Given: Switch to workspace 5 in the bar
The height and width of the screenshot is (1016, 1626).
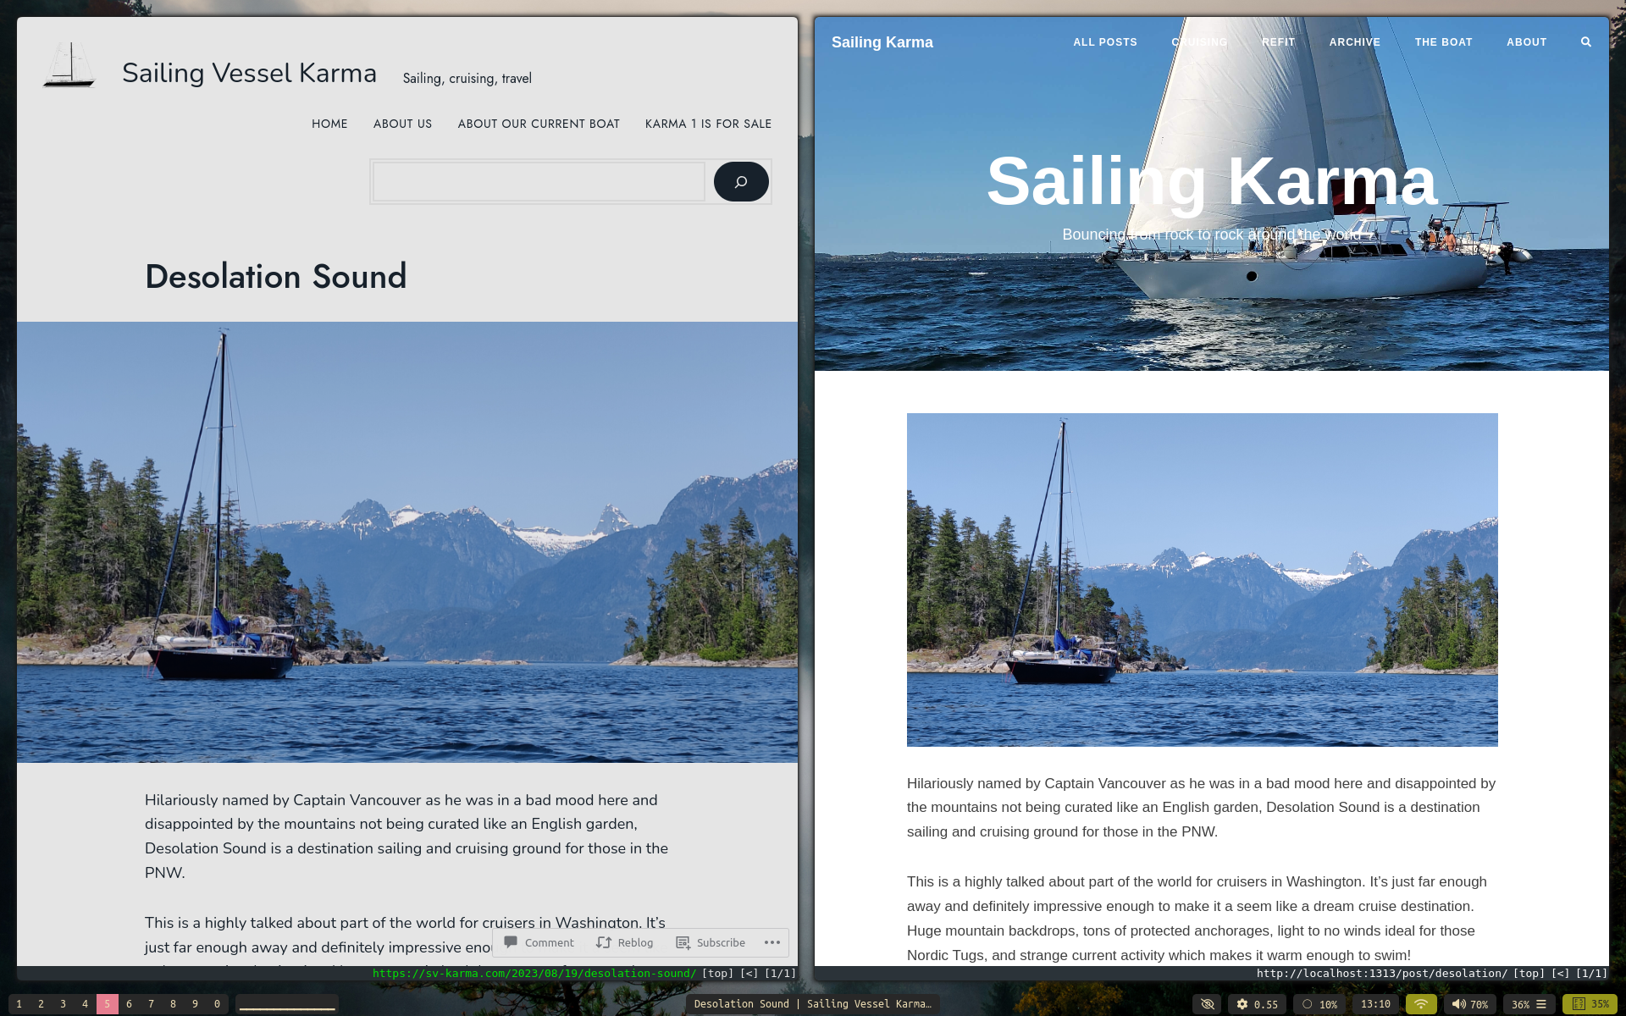Looking at the screenshot, I should click(x=107, y=1004).
